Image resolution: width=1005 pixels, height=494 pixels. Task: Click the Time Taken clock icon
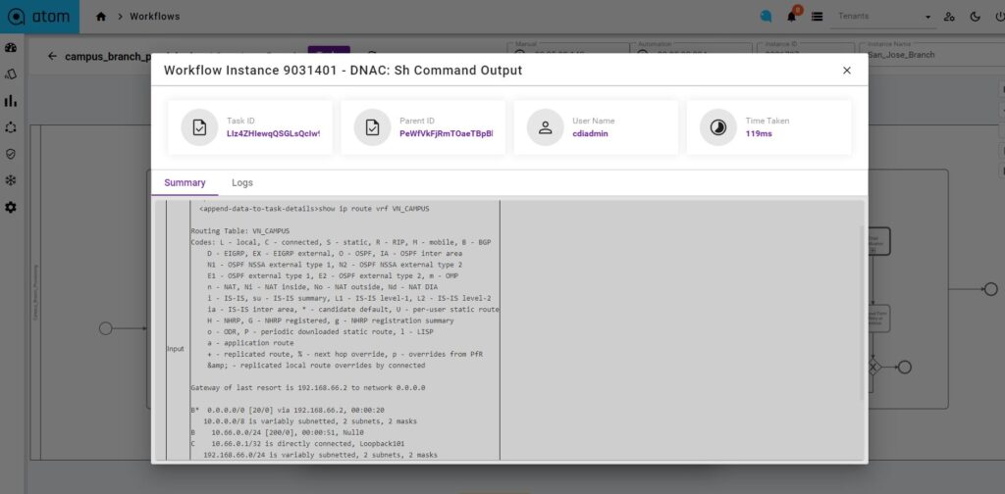(x=717, y=127)
